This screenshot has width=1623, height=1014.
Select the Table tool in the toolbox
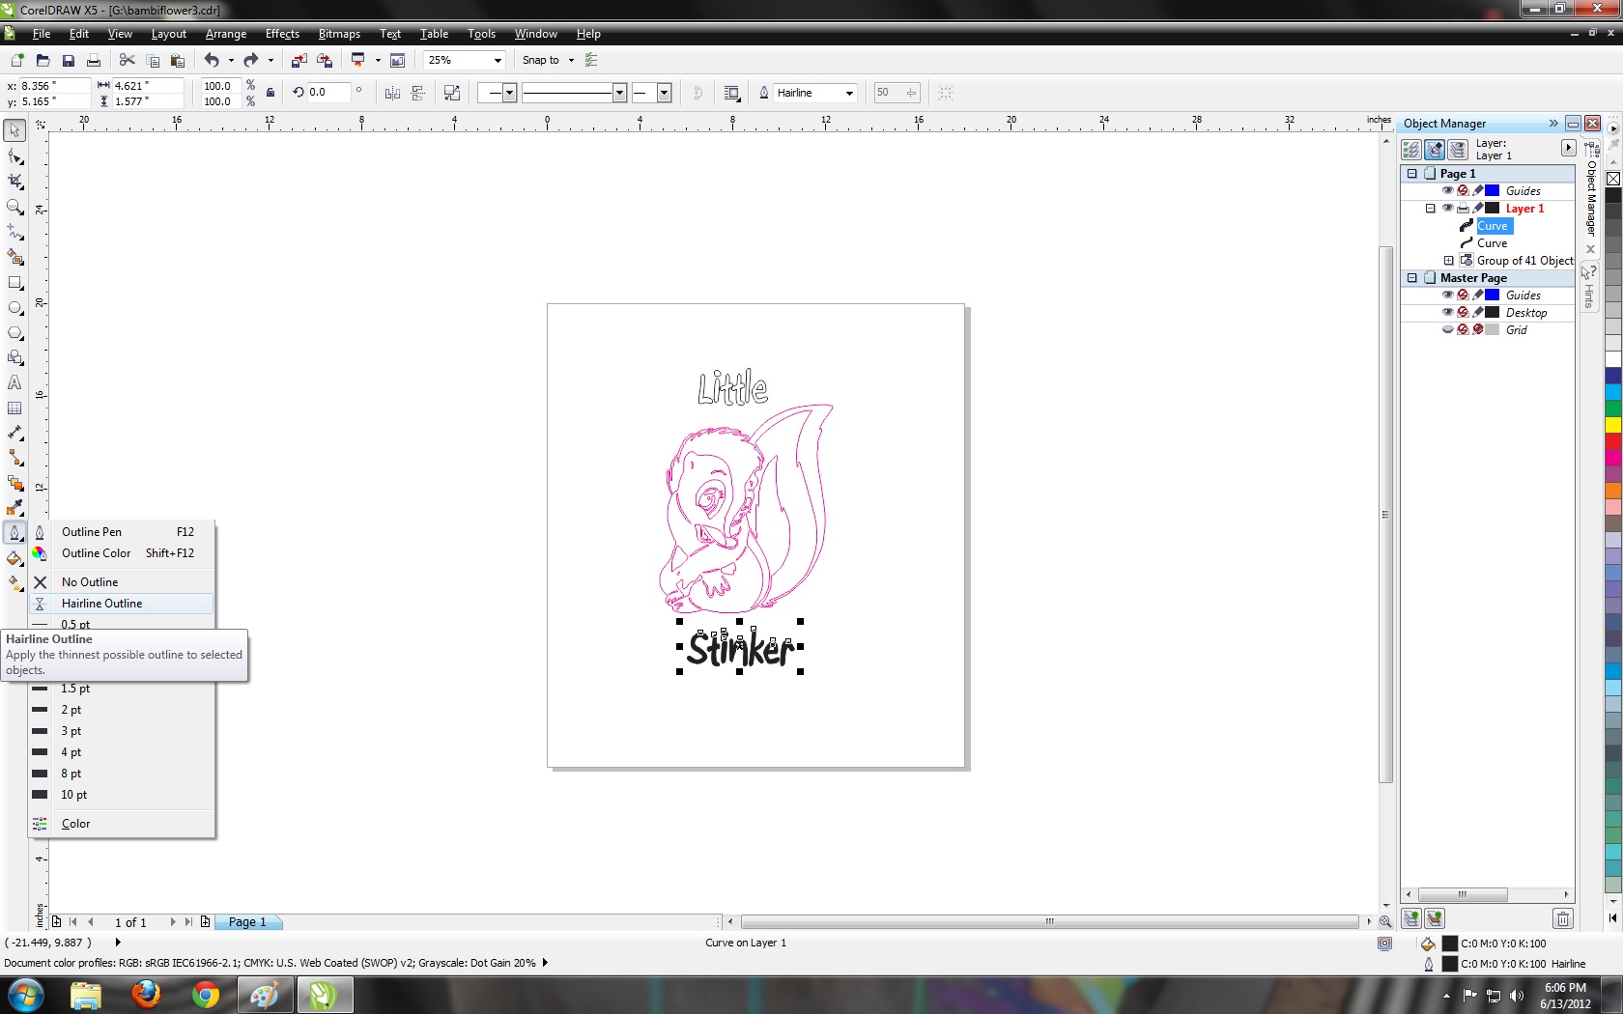(14, 408)
